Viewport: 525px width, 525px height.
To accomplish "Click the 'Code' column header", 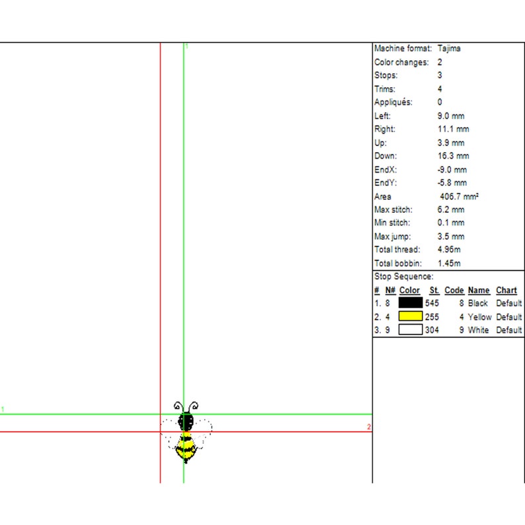I will 454,290.
